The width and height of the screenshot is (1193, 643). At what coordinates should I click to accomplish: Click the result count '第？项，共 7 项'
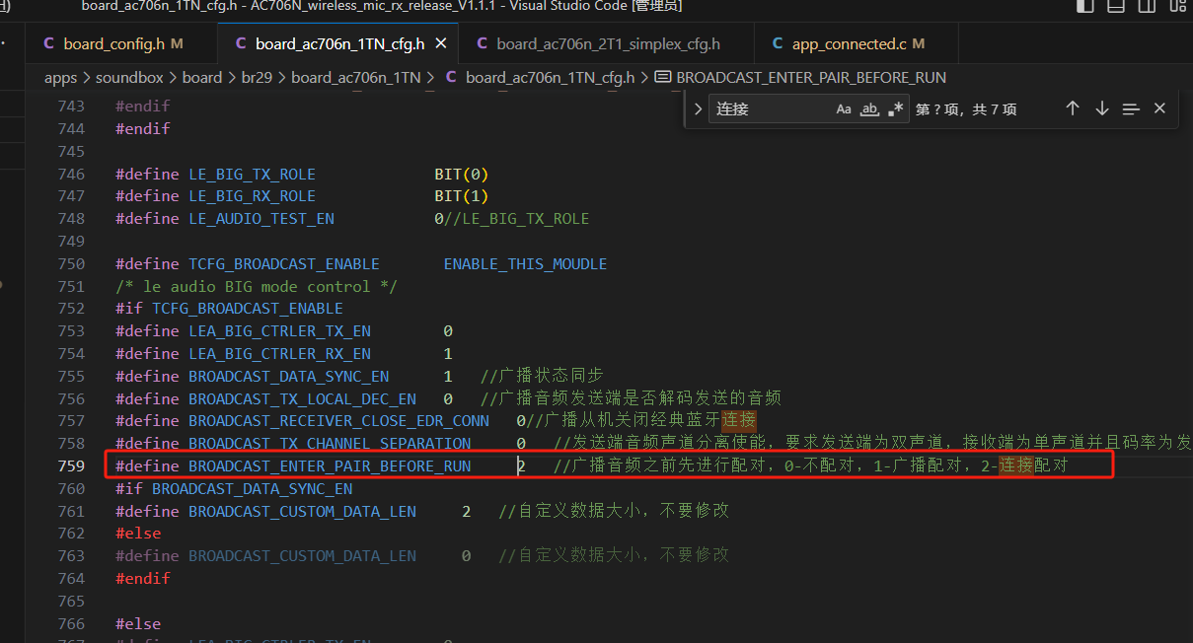[966, 109]
